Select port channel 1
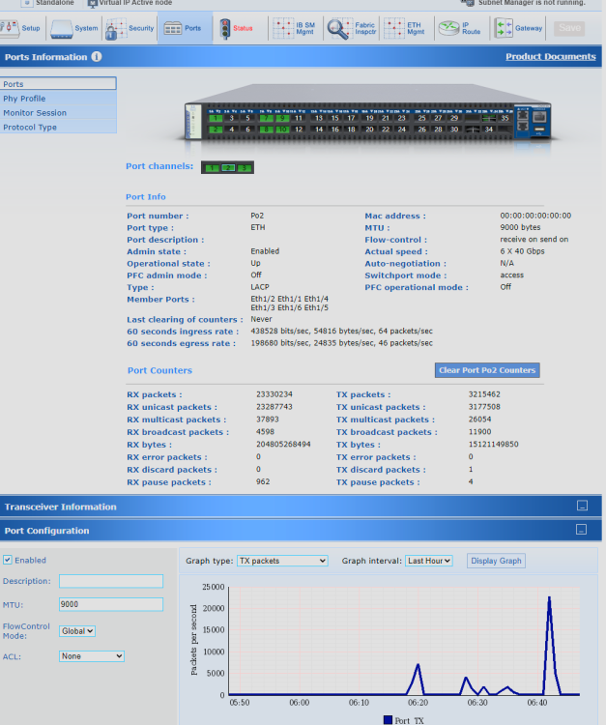The height and width of the screenshot is (725, 606). click(x=212, y=168)
